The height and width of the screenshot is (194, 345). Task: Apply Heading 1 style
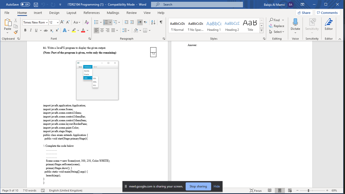(x=214, y=26)
